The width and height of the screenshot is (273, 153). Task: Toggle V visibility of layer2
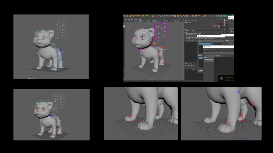pos(186,70)
